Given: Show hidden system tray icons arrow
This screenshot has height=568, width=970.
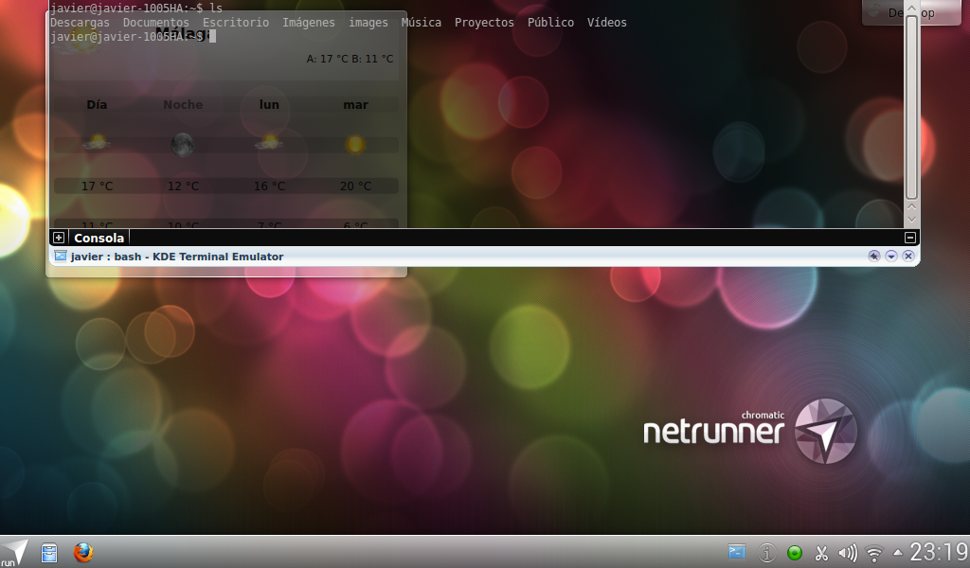Looking at the screenshot, I should (898, 553).
